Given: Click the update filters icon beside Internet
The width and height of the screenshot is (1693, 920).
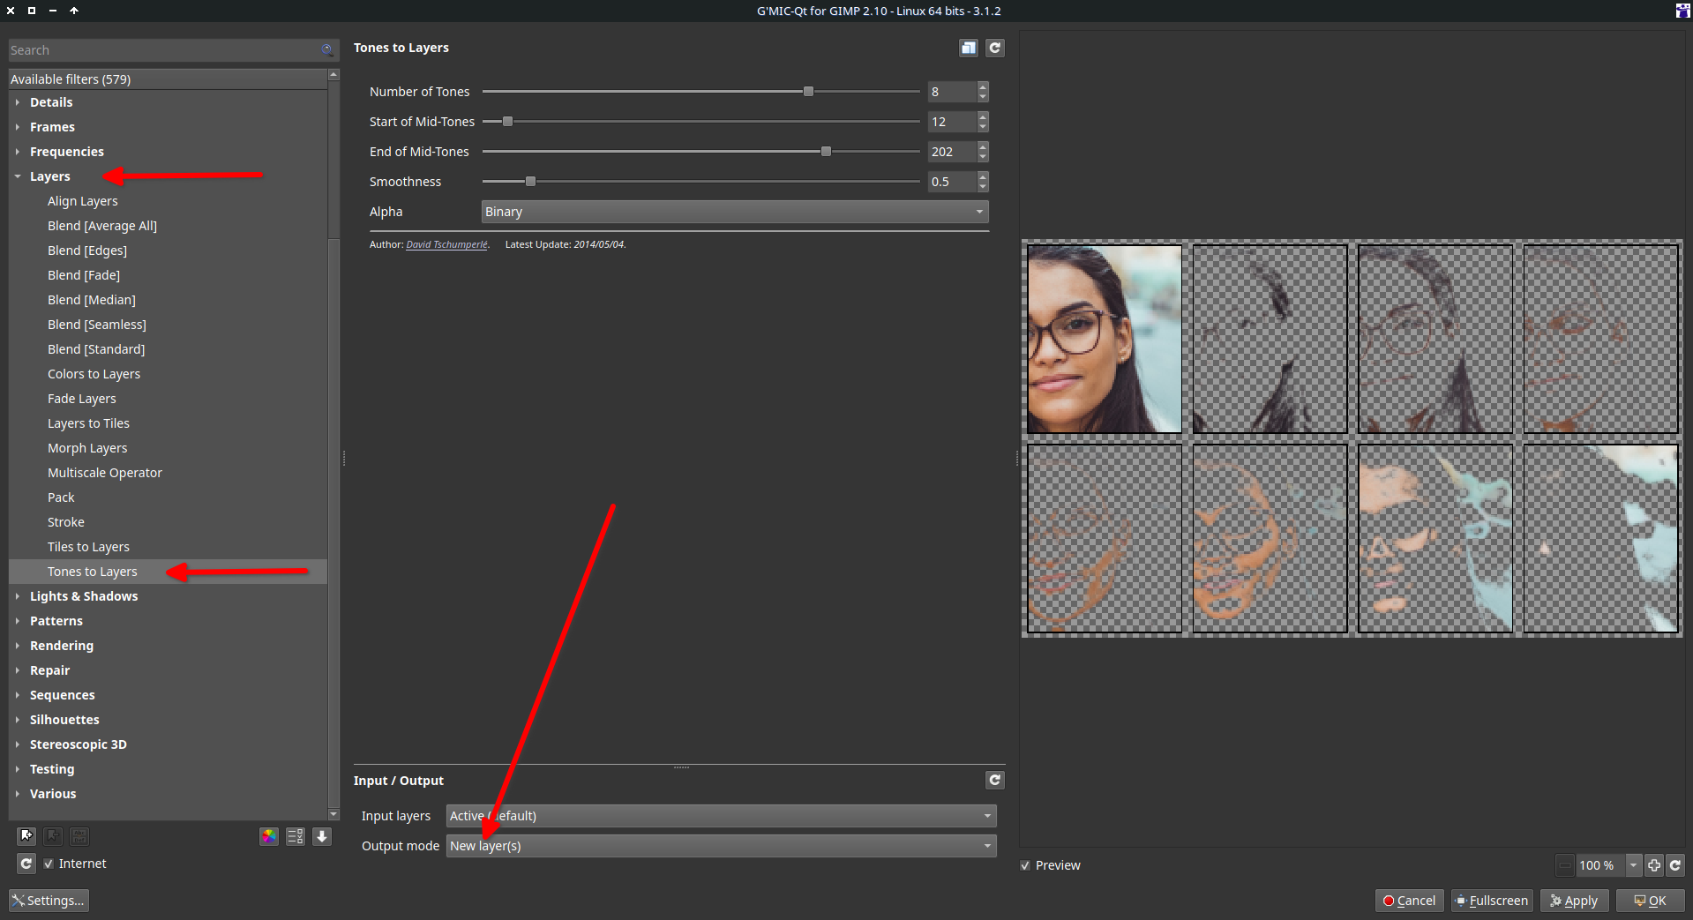Looking at the screenshot, I should click(x=26, y=864).
